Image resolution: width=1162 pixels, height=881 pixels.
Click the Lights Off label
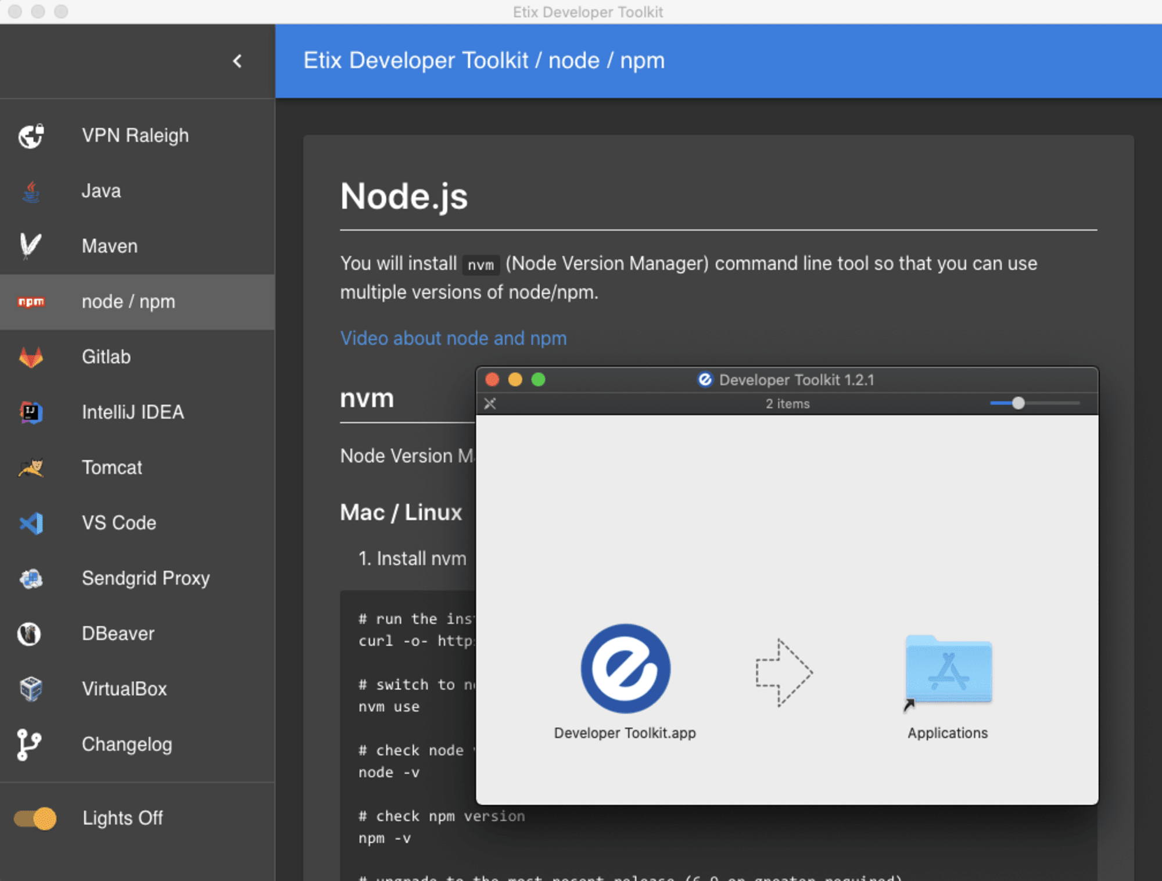point(123,818)
